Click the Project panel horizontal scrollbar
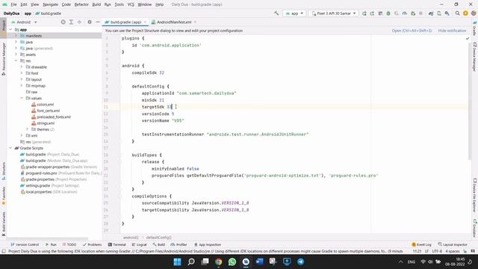Image resolution: width=478 pixels, height=269 pixels. pyautogui.click(x=49, y=239)
